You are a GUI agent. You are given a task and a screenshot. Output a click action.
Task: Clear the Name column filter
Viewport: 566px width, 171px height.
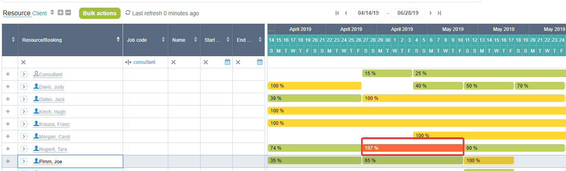[173, 62]
